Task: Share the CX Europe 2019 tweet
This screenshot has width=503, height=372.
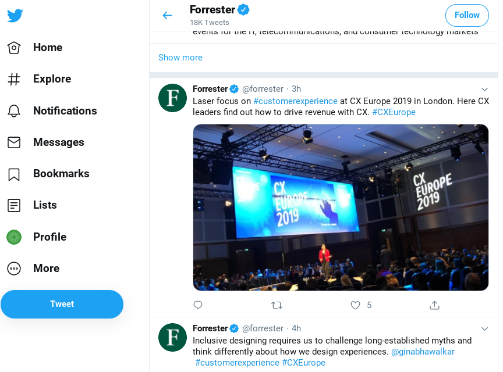Action: (x=434, y=305)
